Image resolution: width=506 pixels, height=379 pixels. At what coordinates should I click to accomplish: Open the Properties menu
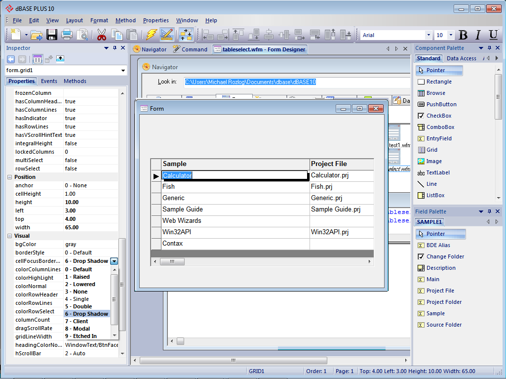tap(156, 20)
